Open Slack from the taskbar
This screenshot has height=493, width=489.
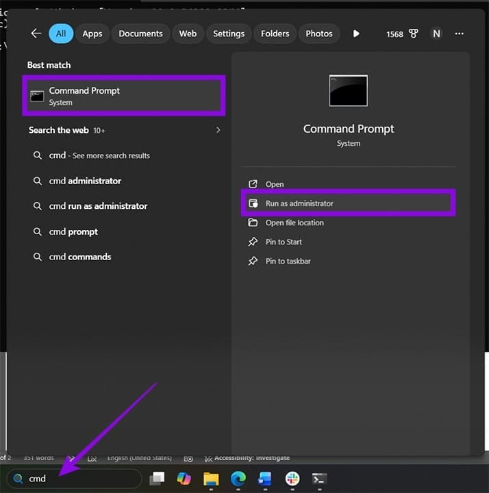(292, 479)
